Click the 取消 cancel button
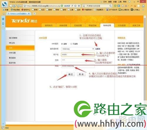The width and height of the screenshot is (147, 130). (x=81, y=74)
